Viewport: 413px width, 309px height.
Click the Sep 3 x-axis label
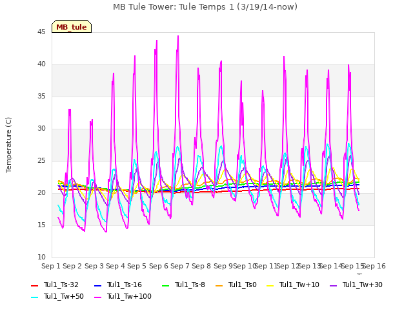pyautogui.click(x=94, y=266)
